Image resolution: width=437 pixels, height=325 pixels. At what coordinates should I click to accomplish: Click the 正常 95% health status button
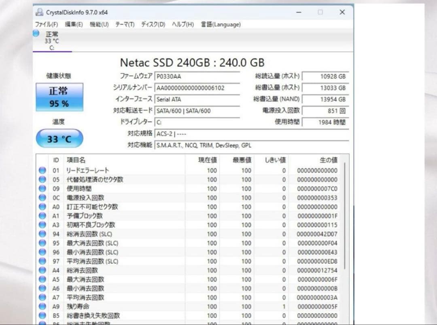coord(59,97)
